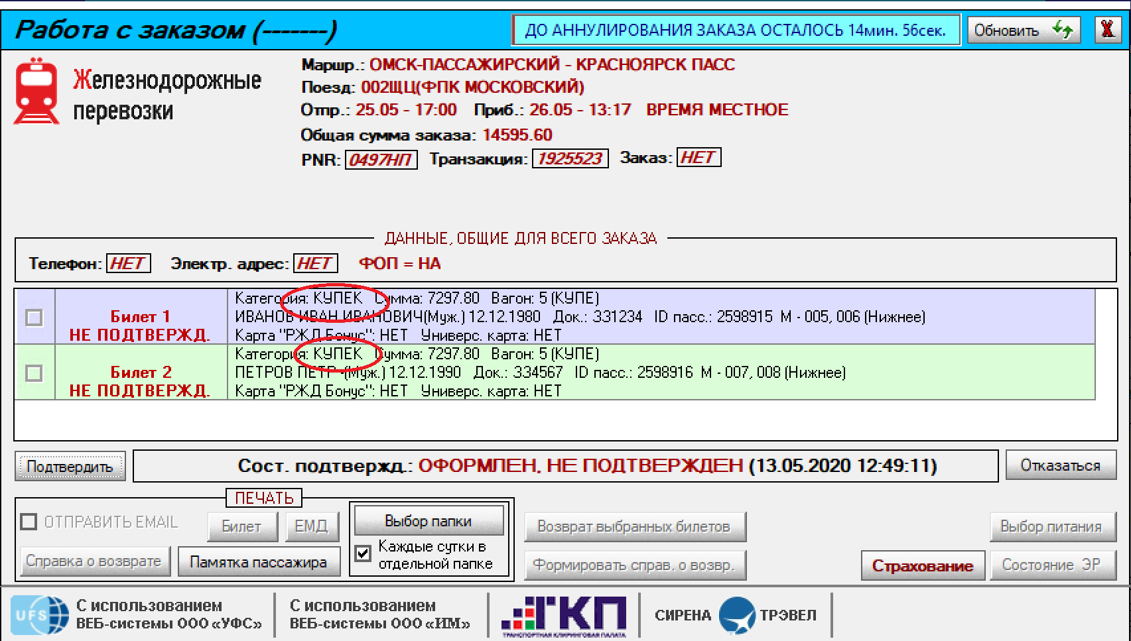Image resolution: width=1131 pixels, height=641 pixels.
Task: Click route ОМСК-ПАССАЖИРСКИЙ - КРАСНОЯРСК ПАСС
Action: coord(552,65)
